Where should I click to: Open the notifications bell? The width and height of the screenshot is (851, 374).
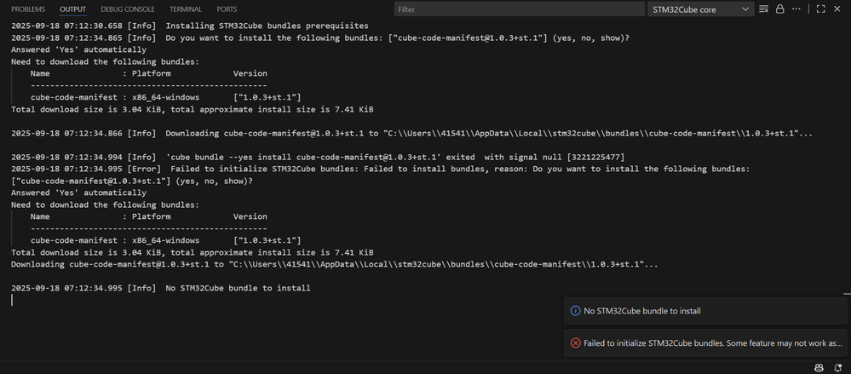[x=837, y=368]
